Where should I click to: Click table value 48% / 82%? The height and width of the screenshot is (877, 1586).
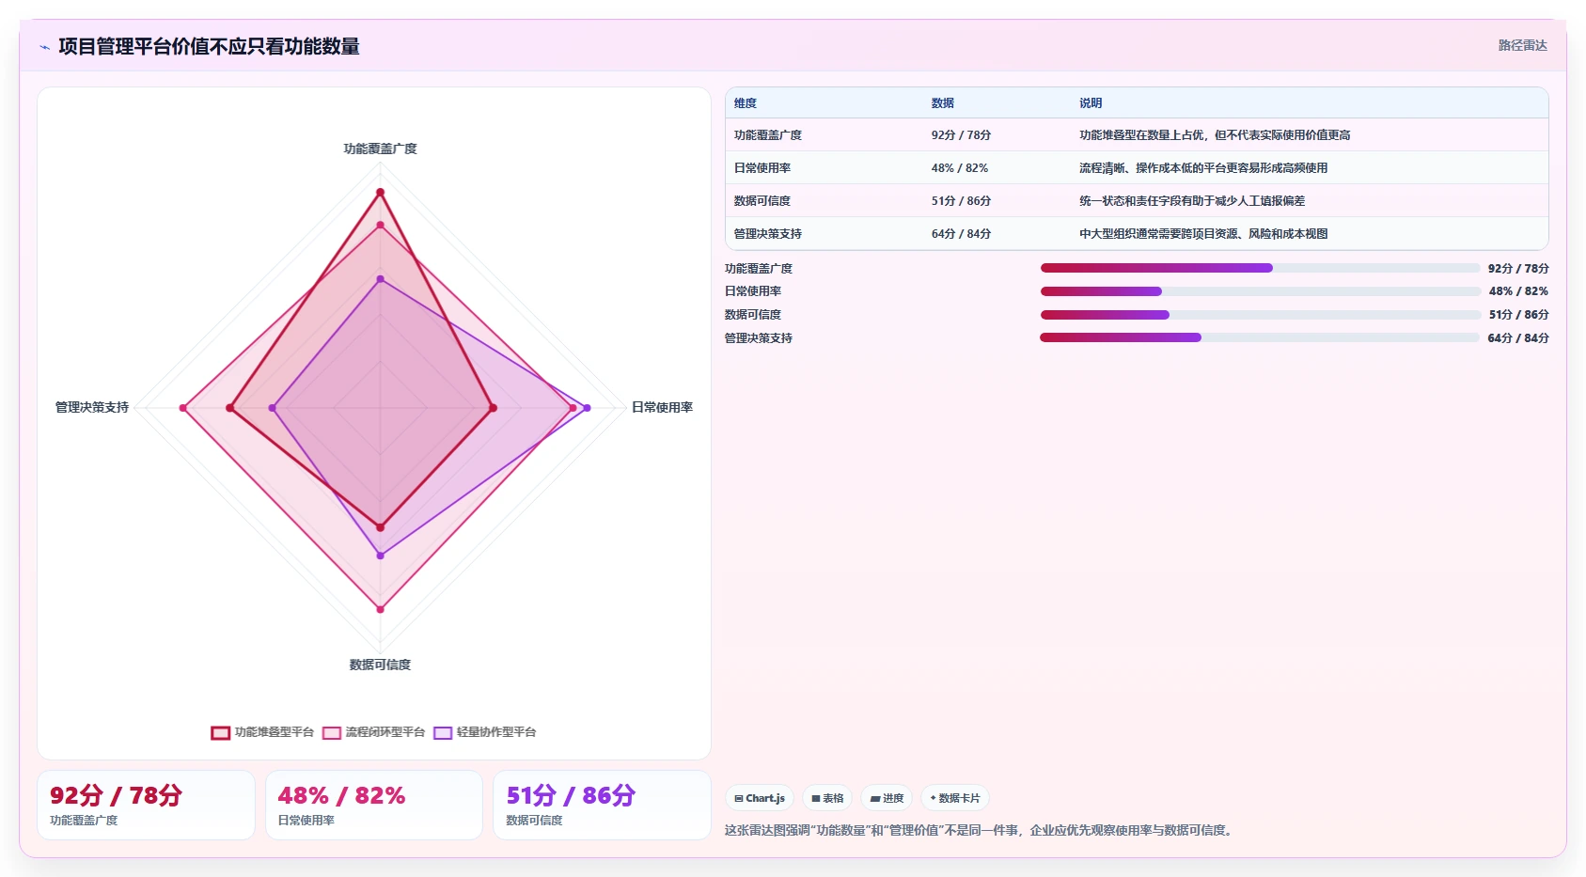click(960, 168)
